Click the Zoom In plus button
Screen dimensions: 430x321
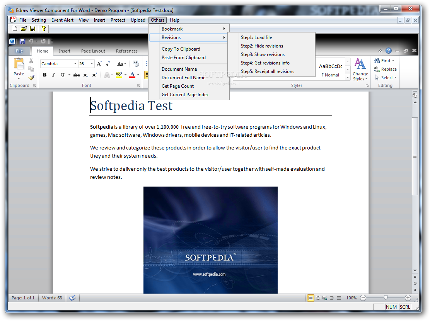click(x=408, y=298)
